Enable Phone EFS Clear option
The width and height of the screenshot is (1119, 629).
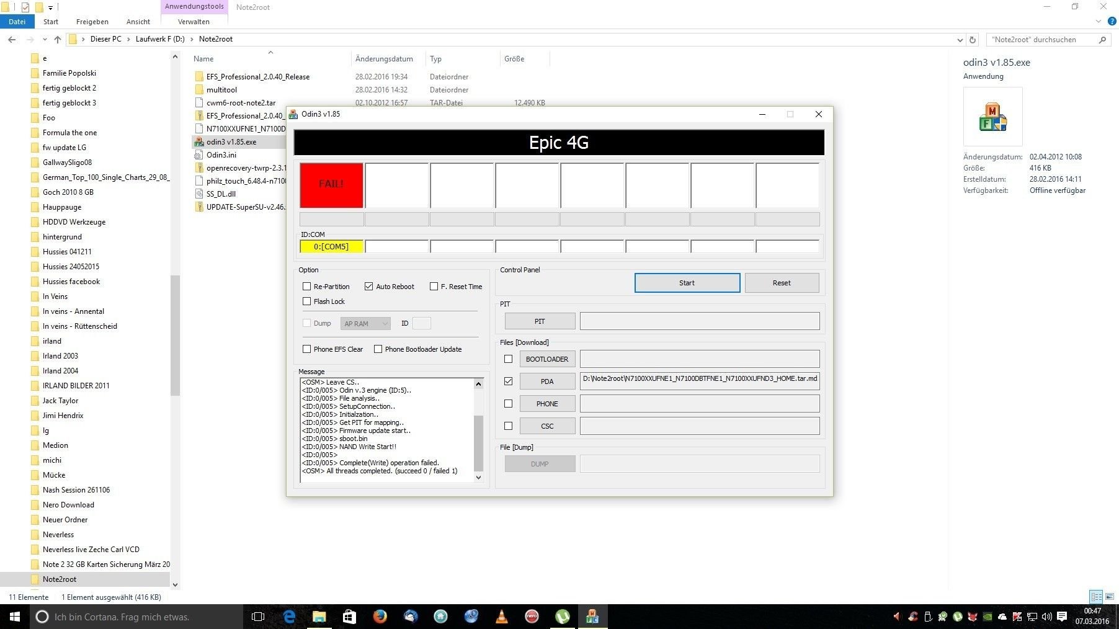(306, 349)
